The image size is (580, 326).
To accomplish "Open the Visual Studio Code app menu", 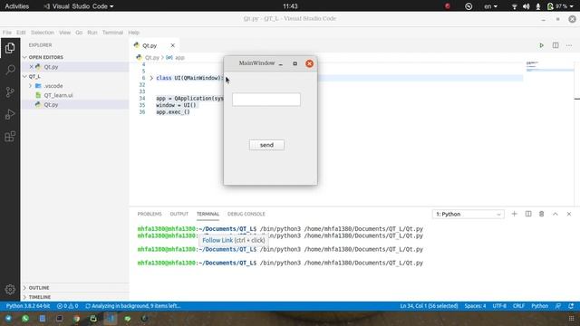I will [x=79, y=6].
